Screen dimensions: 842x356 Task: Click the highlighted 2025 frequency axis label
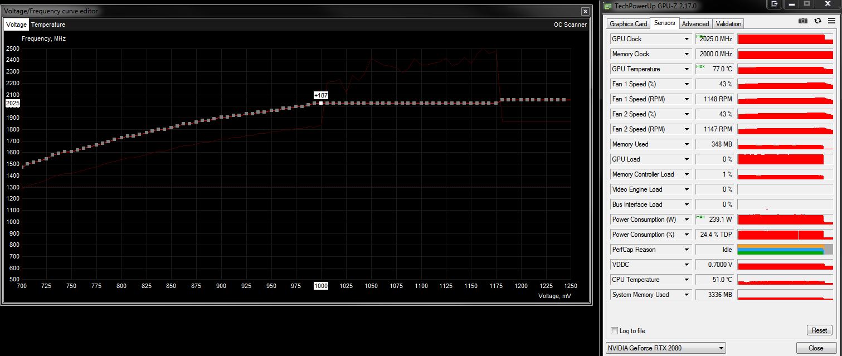[x=13, y=104]
